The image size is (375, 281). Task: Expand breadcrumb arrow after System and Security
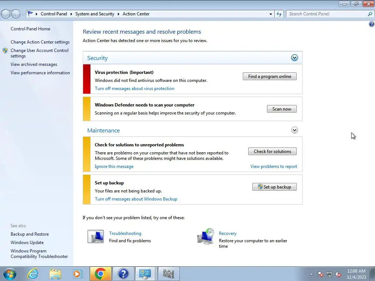[118, 14]
